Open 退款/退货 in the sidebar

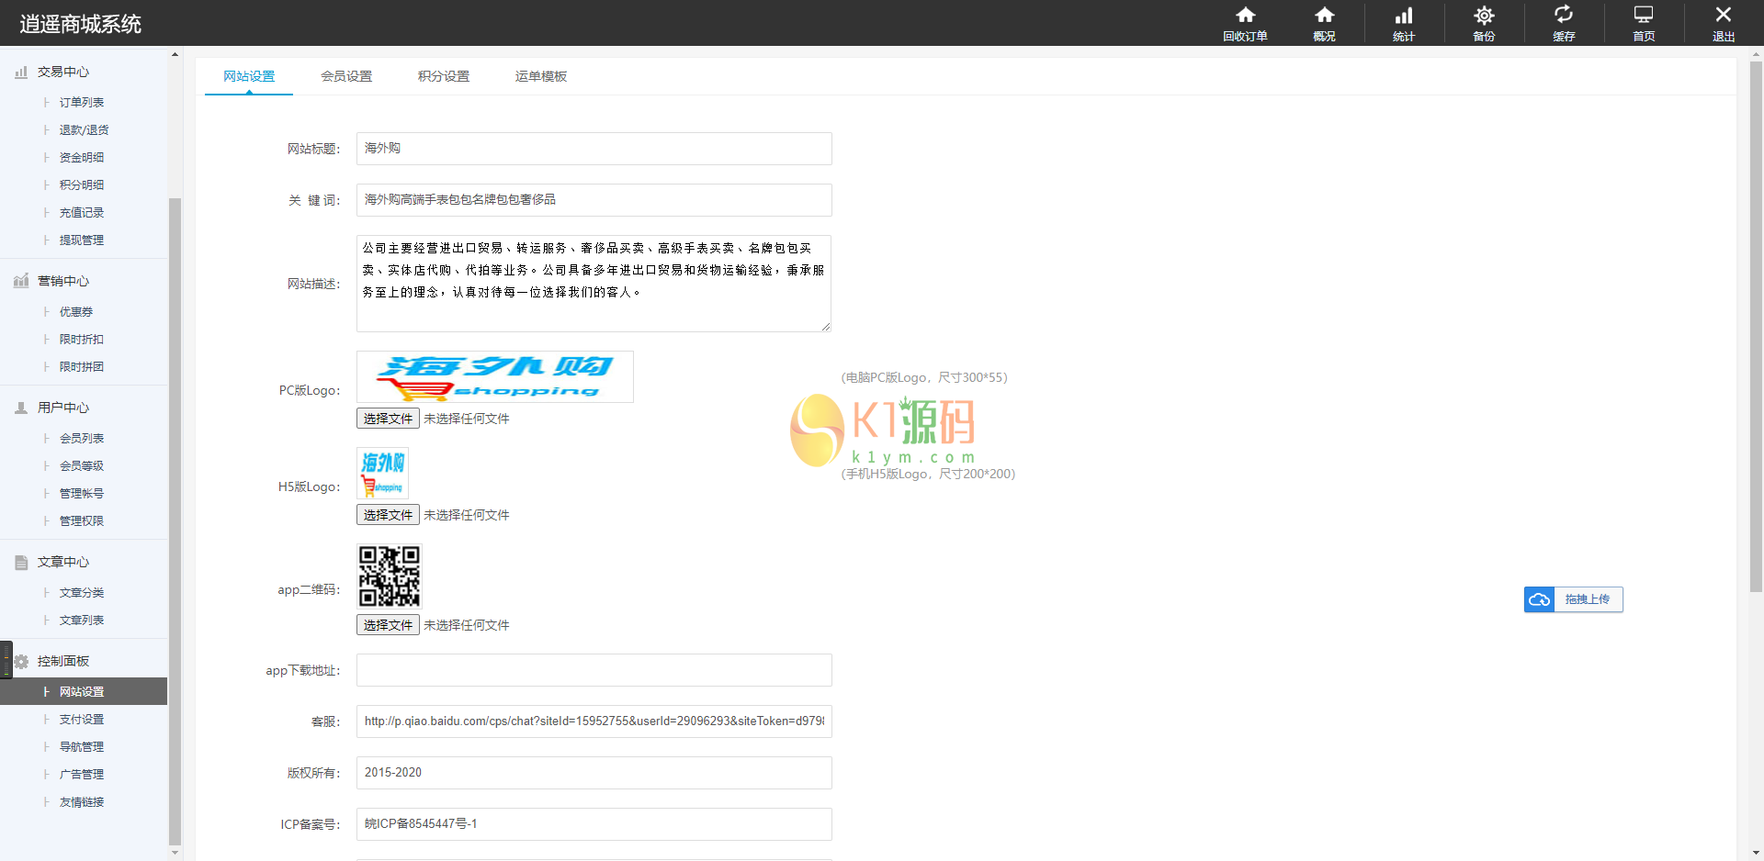tap(84, 130)
